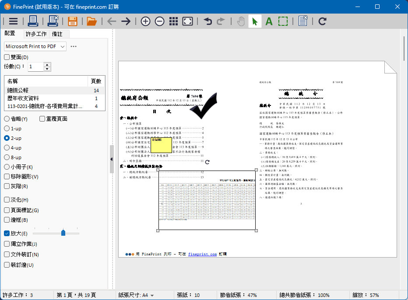Viewport: 408px width, 300px height.
Task: Switch to the 備註 tab
Action: coord(57,34)
